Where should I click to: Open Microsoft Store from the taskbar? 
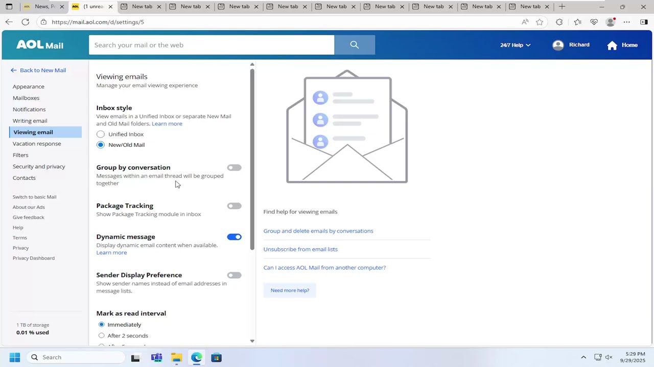217,357
